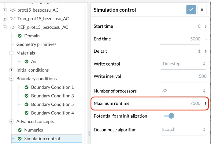This screenshot has height=144, width=211.
Task: Open the Decompose algorithm dropdown
Action: (x=183, y=130)
